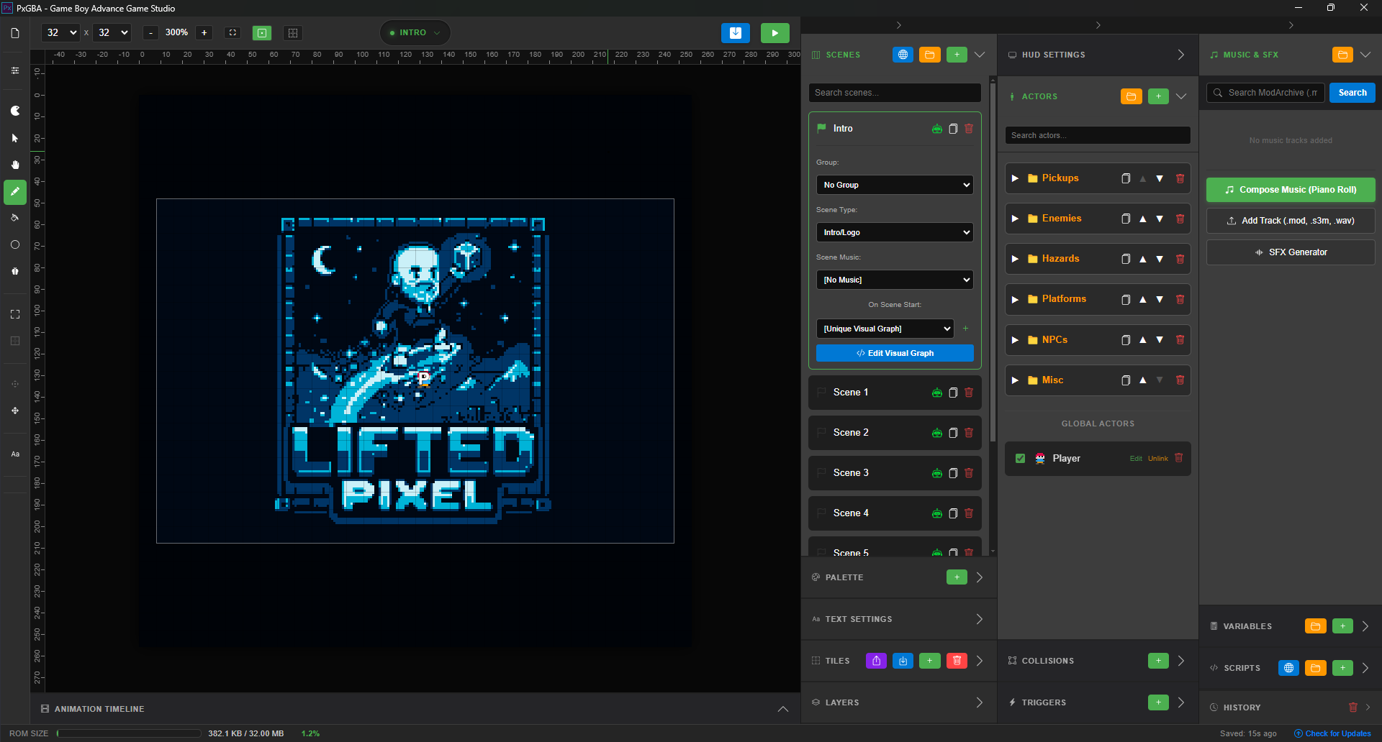The image size is (1382, 742).
Task: Select the hand pan tool
Action: (15, 165)
